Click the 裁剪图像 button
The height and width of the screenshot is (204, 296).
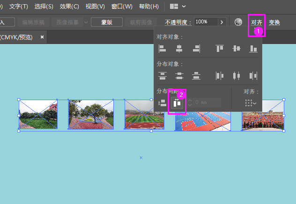141,22
